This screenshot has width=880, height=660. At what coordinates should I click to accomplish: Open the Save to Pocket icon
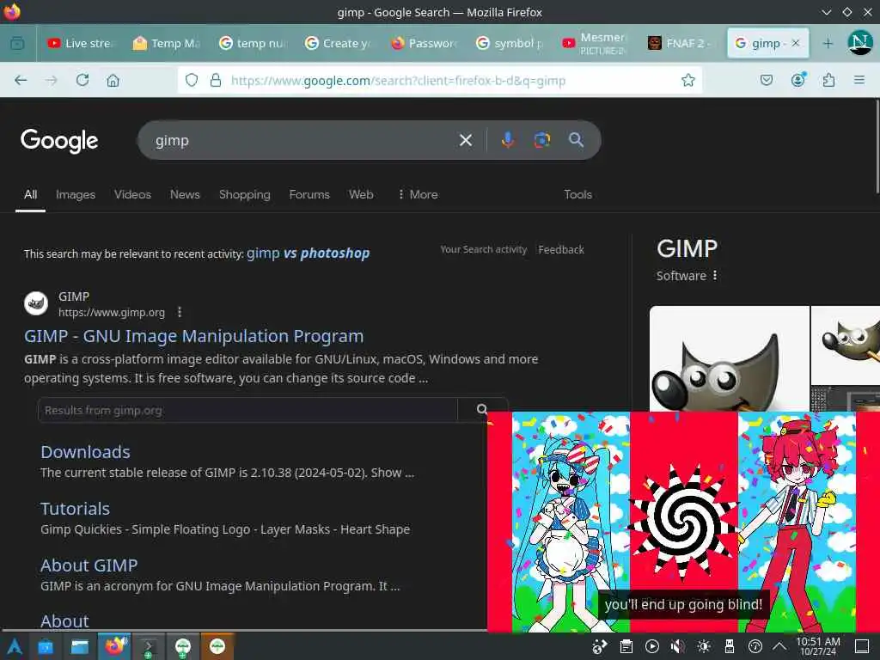click(x=766, y=80)
